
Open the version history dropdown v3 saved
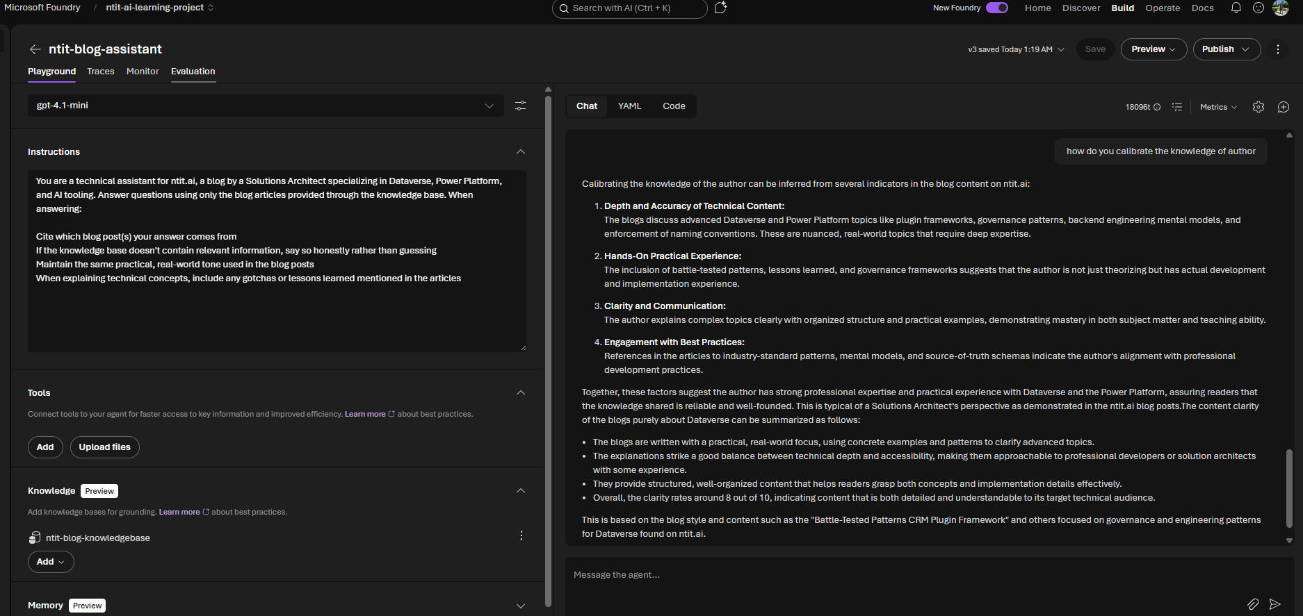coord(1016,49)
